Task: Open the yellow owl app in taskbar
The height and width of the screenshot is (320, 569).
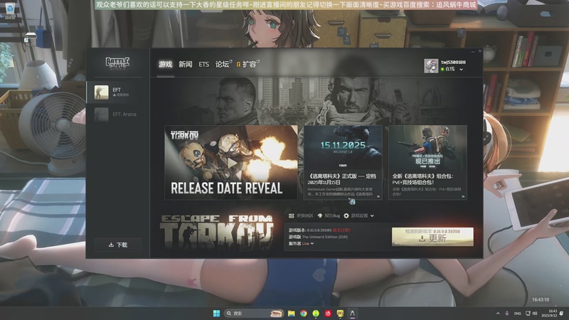Action: point(340,314)
